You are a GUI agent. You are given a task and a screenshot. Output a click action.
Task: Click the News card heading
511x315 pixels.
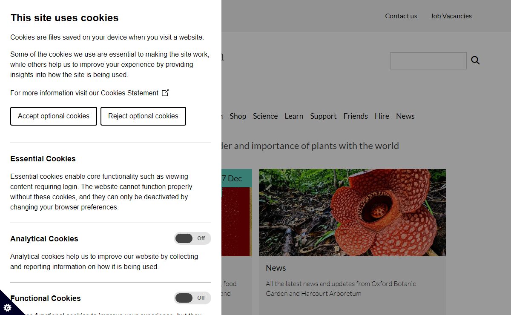click(276, 268)
